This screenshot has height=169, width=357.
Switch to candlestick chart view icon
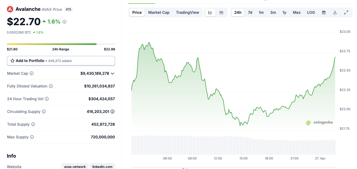(x=221, y=12)
